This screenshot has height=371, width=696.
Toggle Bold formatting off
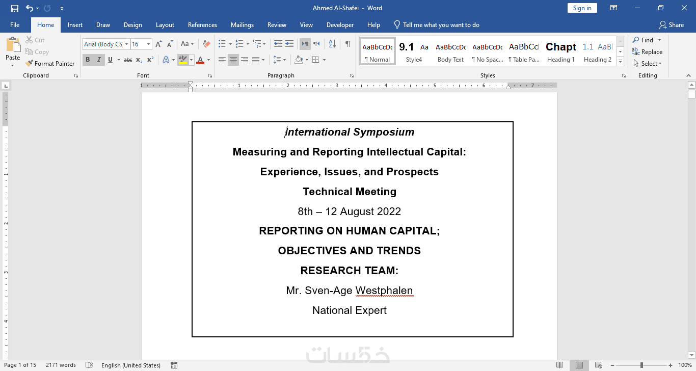click(88, 60)
